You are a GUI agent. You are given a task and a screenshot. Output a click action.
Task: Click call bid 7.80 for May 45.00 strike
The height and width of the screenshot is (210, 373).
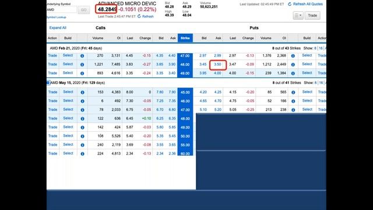[x=160, y=92]
